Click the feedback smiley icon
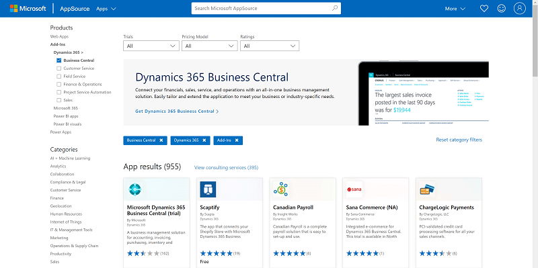This screenshot has height=268, width=538. pyautogui.click(x=501, y=9)
